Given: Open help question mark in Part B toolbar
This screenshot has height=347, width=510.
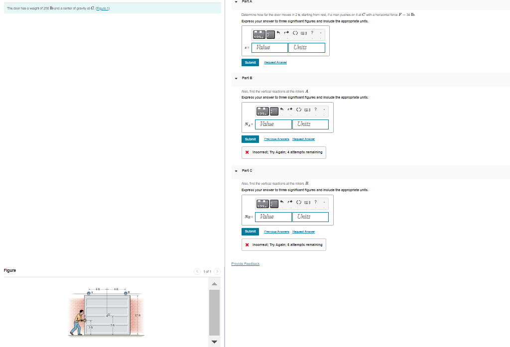Looking at the screenshot, I should pyautogui.click(x=315, y=110).
